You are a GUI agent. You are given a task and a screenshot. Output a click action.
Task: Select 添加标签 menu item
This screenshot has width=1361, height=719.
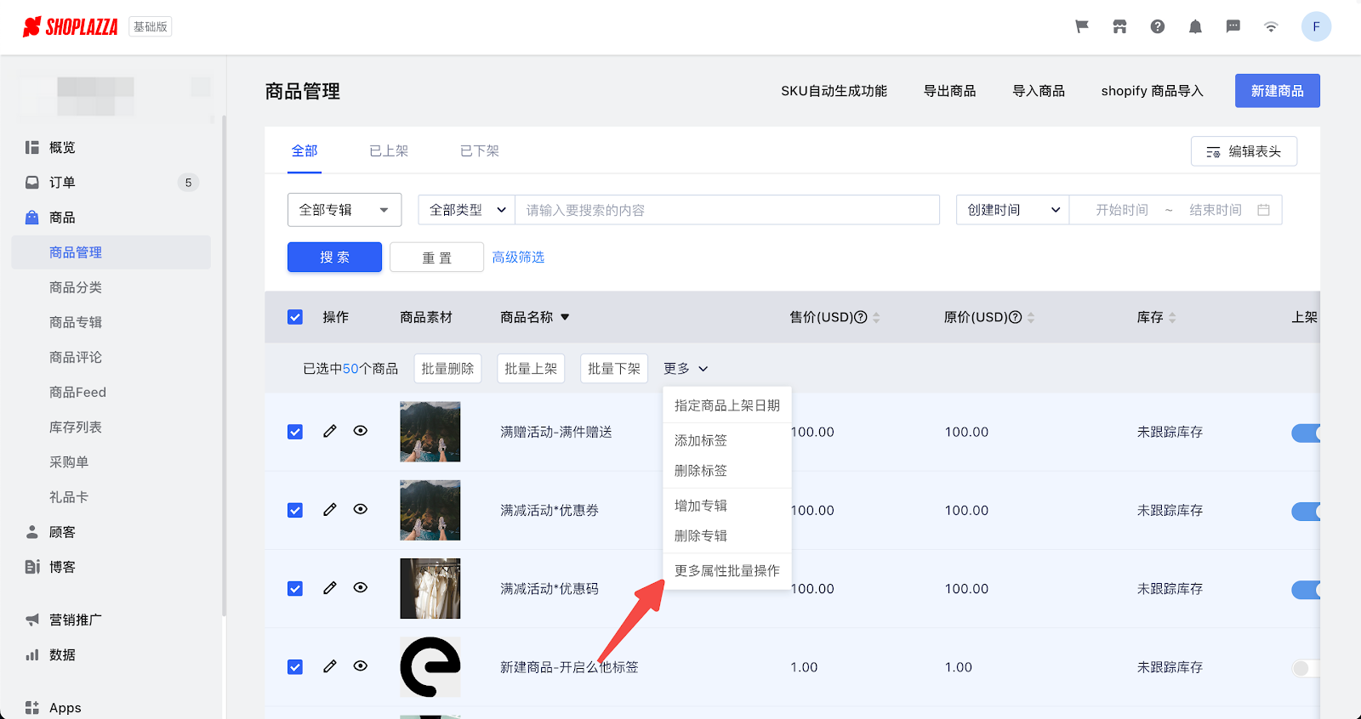727,440
